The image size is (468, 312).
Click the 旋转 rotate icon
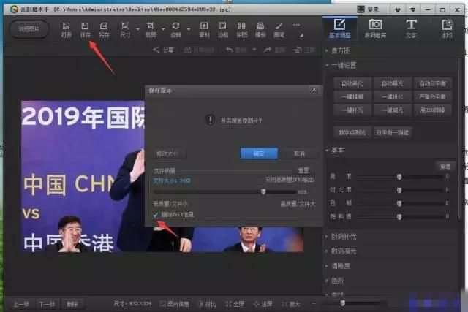pyautogui.click(x=175, y=30)
